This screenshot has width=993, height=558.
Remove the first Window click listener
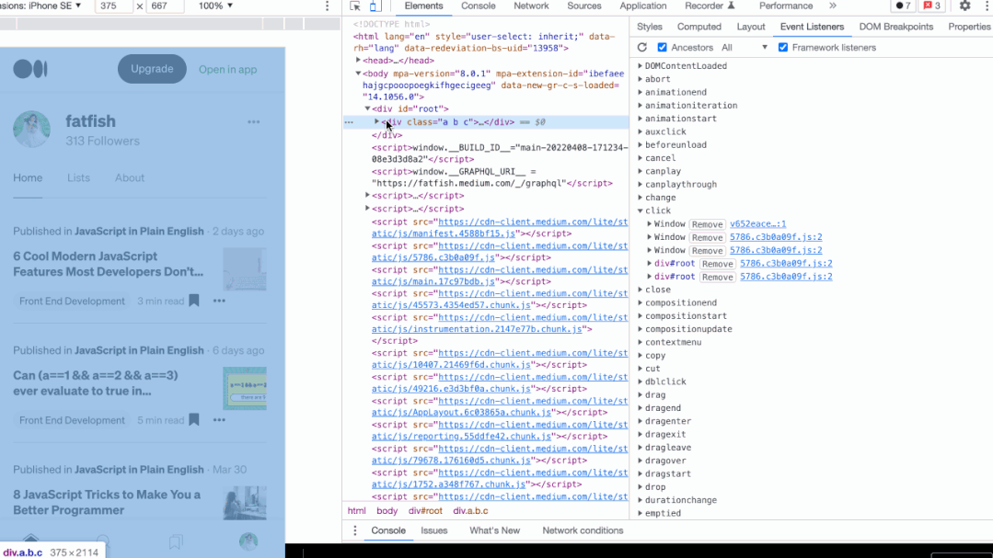tap(707, 224)
